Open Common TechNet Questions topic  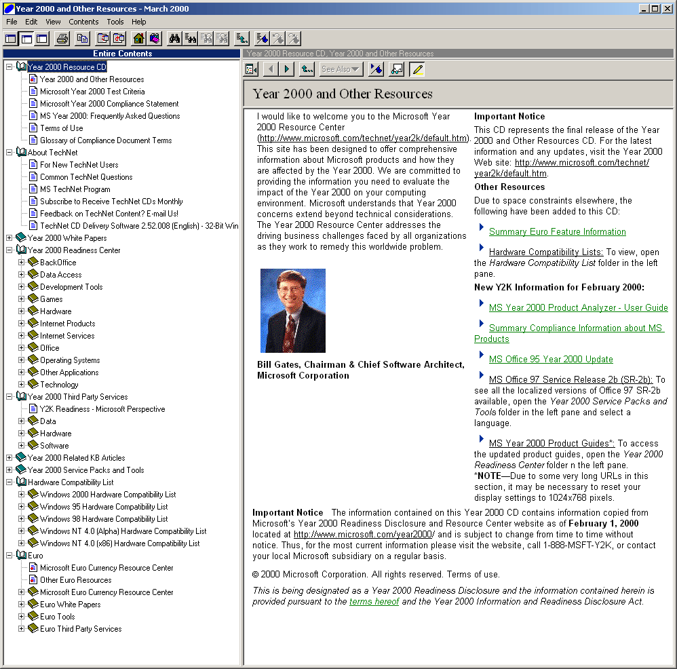tap(86, 177)
